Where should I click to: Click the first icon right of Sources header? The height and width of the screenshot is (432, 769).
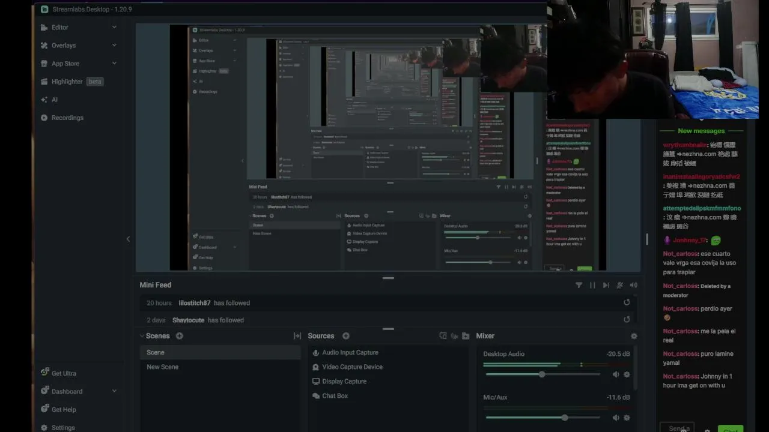click(x=443, y=336)
